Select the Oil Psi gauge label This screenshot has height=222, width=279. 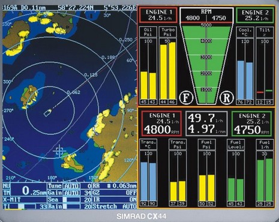pos(148,32)
